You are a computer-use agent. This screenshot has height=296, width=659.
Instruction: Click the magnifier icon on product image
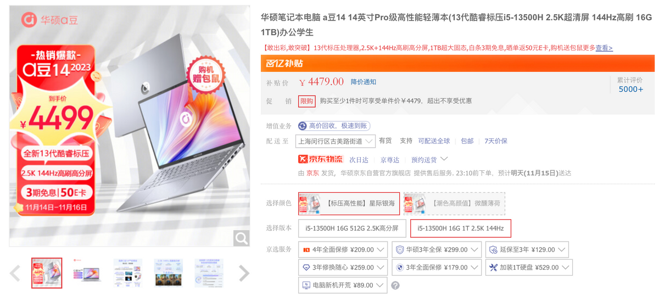(x=241, y=238)
